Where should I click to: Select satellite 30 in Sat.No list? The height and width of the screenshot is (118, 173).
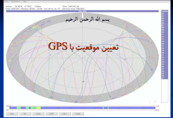coord(165,76)
